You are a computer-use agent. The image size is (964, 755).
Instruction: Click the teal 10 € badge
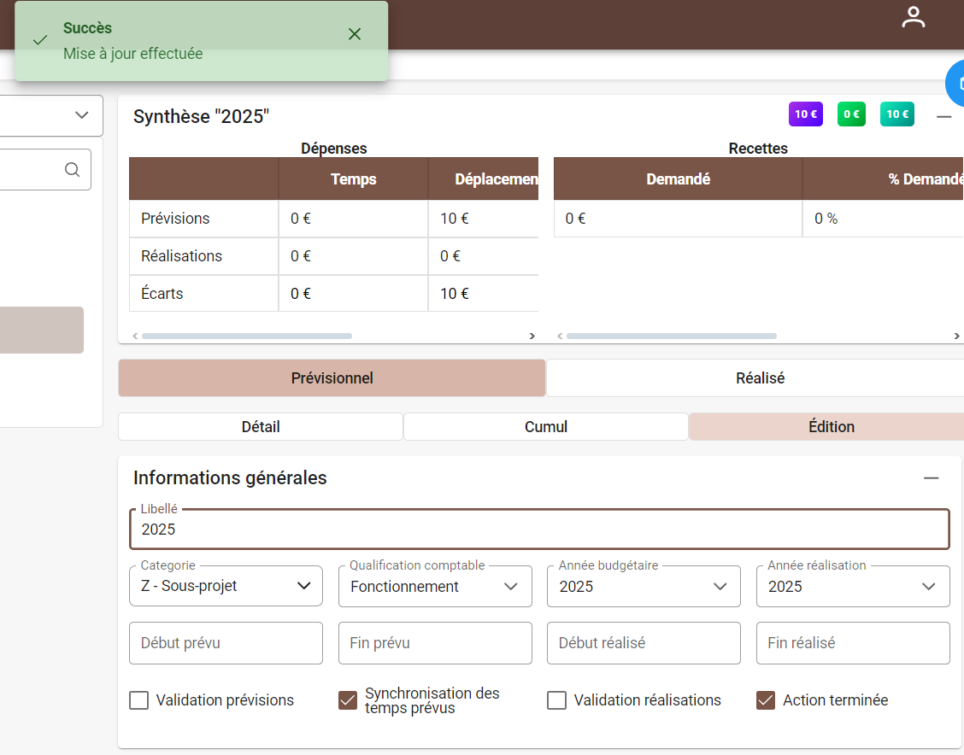point(896,114)
